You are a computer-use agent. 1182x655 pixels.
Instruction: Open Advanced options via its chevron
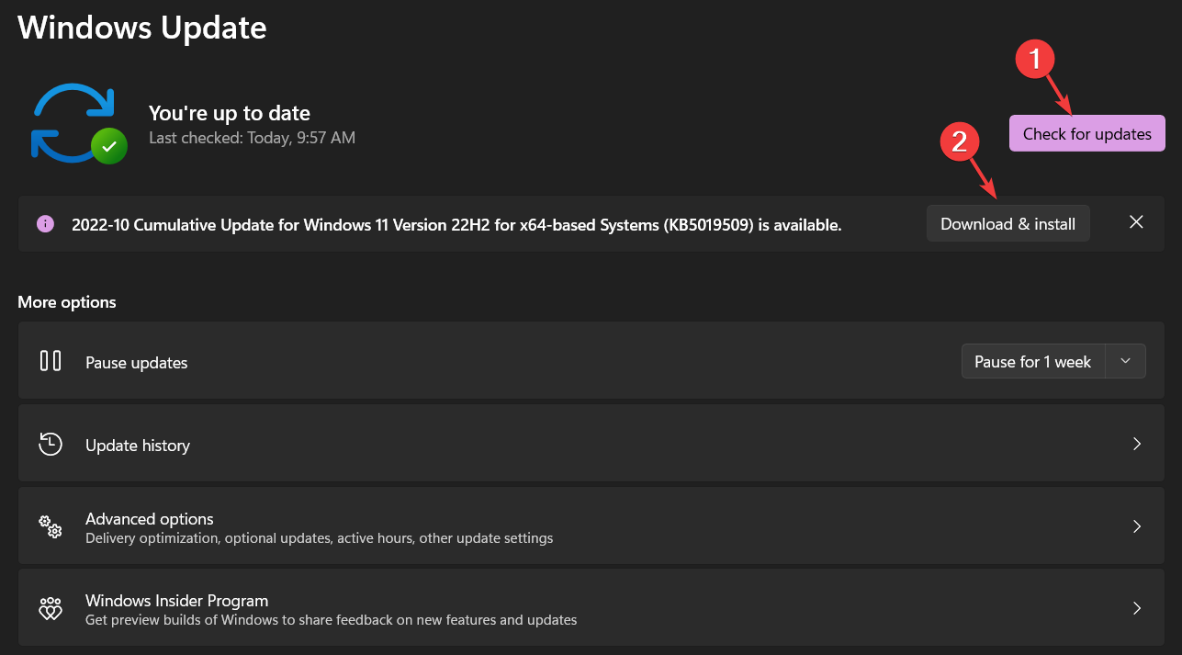(1137, 526)
